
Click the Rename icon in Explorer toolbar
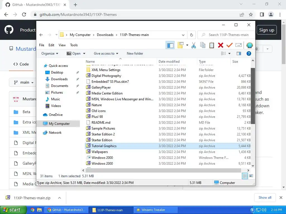coord(239,45)
